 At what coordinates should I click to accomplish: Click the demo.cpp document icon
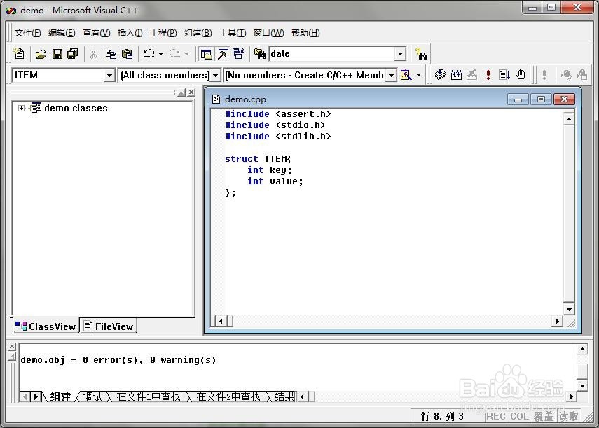point(216,99)
